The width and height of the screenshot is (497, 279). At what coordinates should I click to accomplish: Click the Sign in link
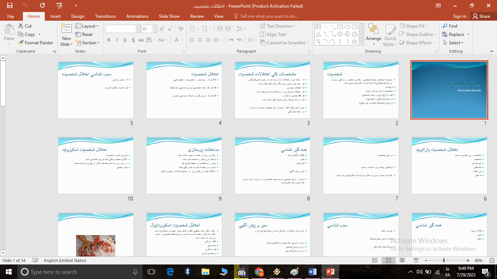(460, 16)
